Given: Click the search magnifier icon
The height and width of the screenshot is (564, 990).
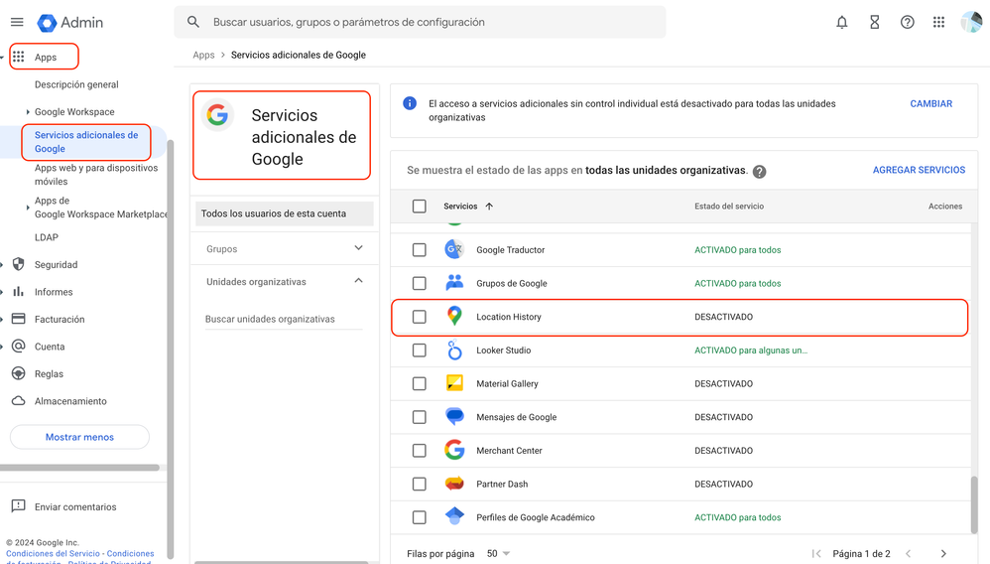Looking at the screenshot, I should tap(193, 22).
